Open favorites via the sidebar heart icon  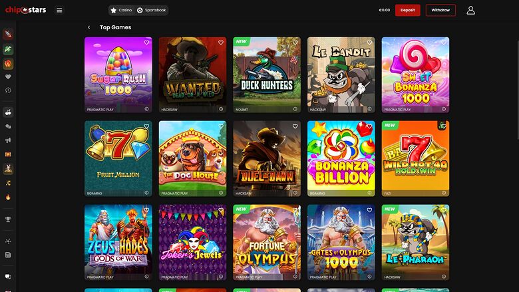click(8, 76)
